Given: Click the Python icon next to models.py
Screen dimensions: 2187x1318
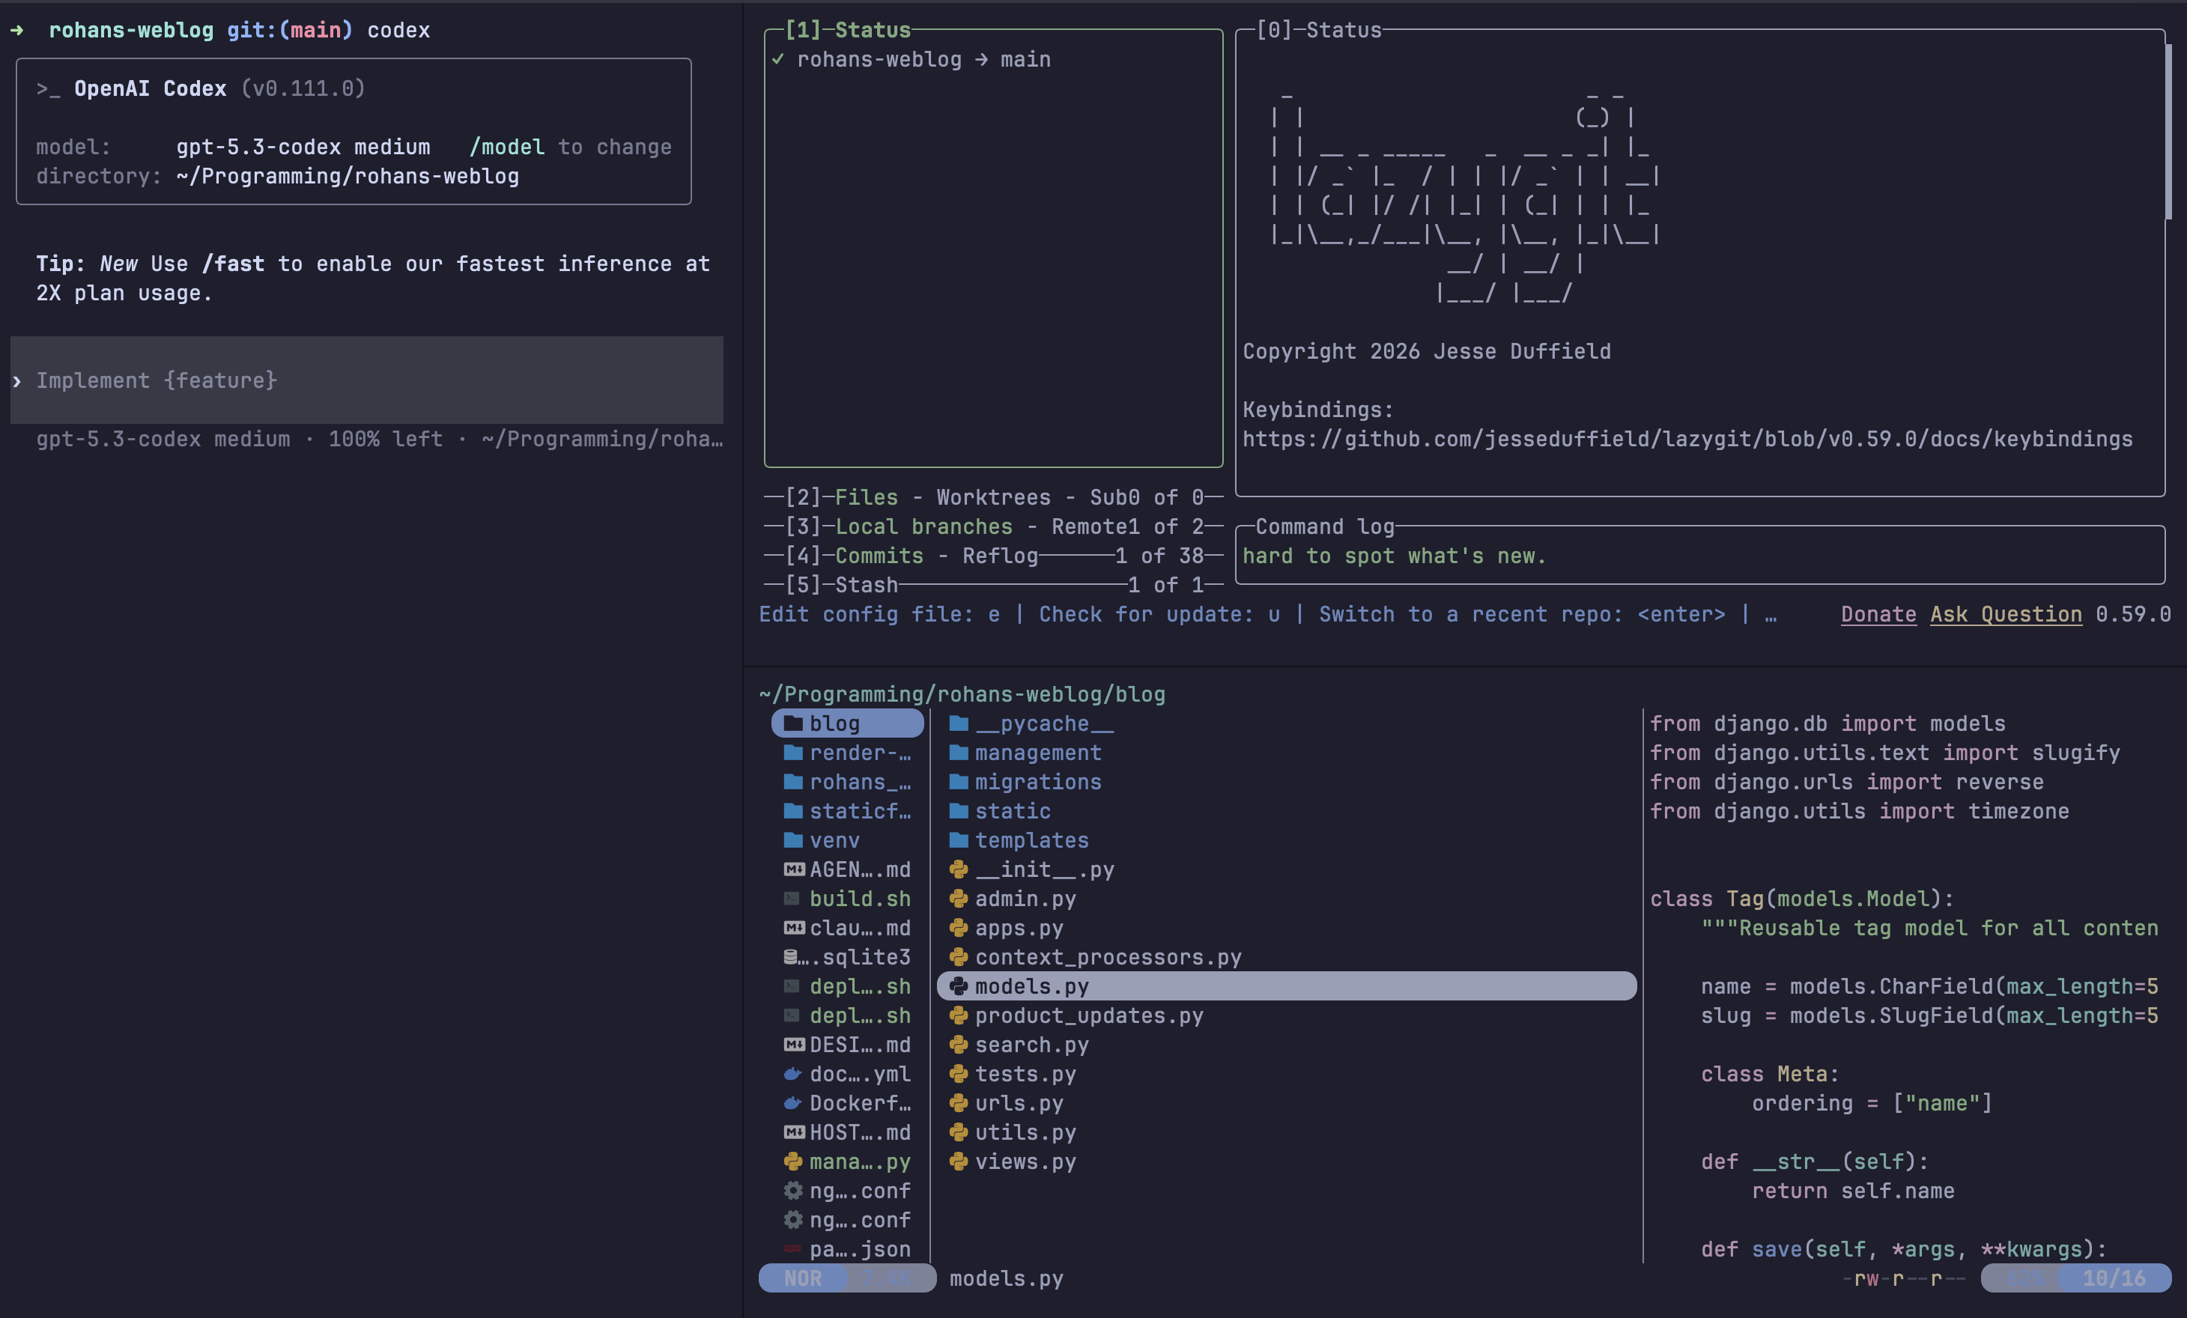Looking at the screenshot, I should coord(959,986).
